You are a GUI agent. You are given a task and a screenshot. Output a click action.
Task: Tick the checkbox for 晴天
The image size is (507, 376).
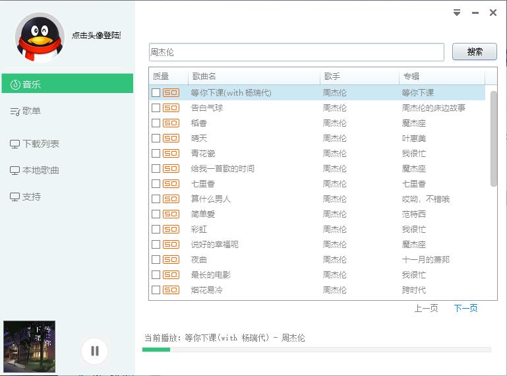tap(156, 138)
